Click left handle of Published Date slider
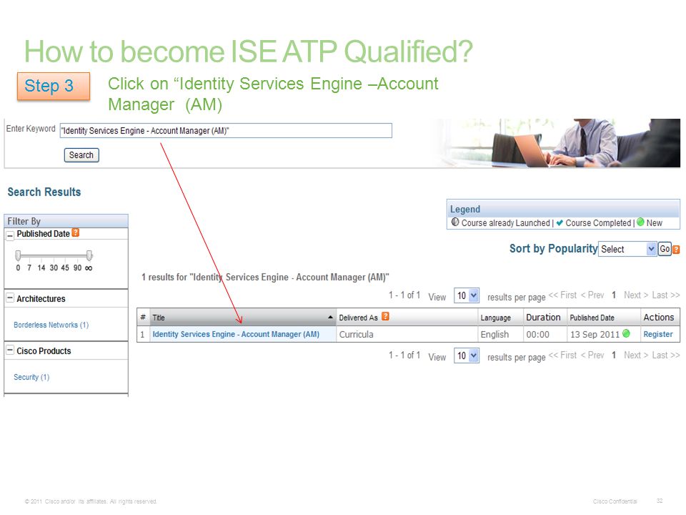 tap(18, 255)
